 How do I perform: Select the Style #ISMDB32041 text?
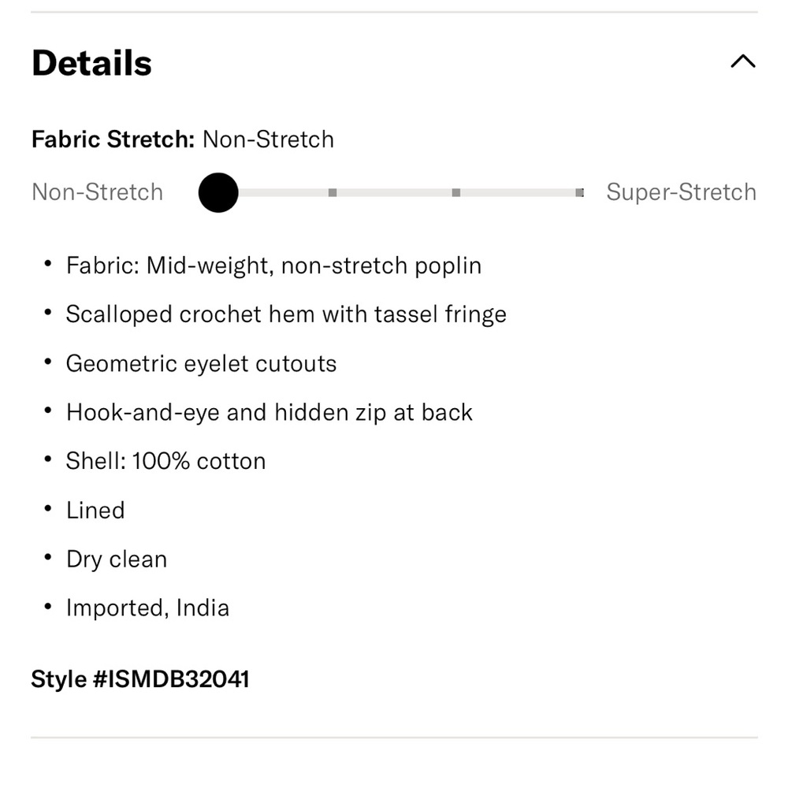140,679
